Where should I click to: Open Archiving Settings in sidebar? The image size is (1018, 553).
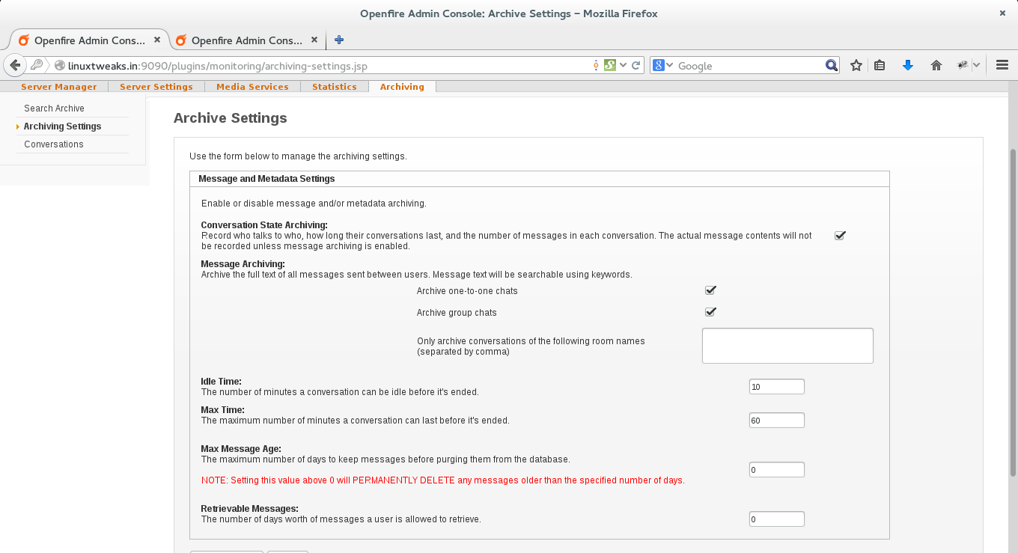(62, 126)
